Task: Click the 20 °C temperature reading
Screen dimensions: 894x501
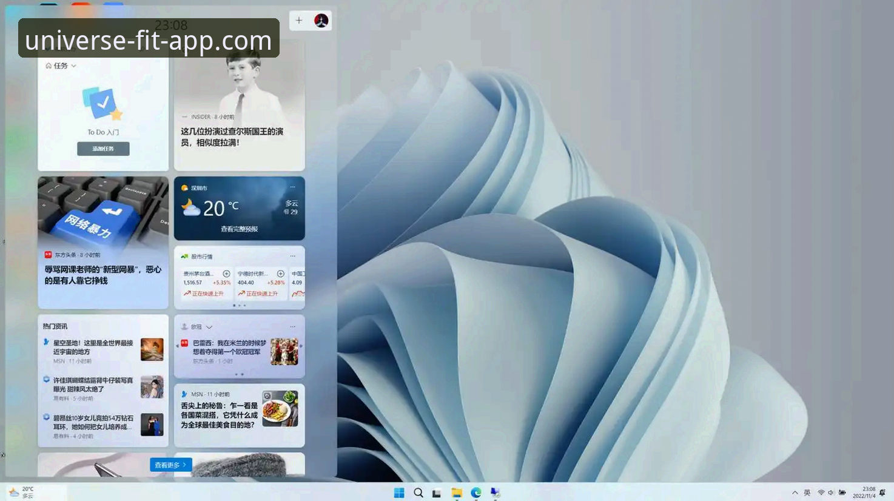Action: pos(221,208)
